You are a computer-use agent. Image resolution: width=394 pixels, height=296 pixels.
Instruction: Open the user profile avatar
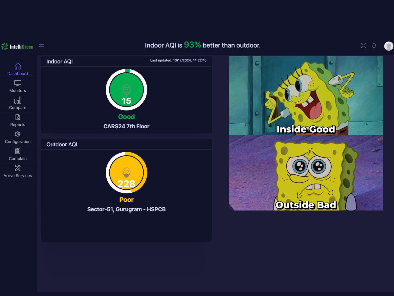(x=388, y=46)
